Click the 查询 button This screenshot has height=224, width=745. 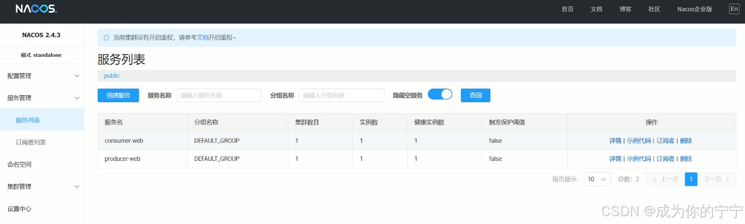point(476,95)
